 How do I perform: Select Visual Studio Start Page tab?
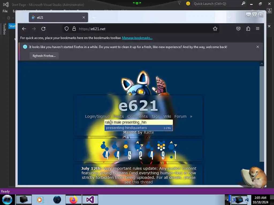coord(12,26)
